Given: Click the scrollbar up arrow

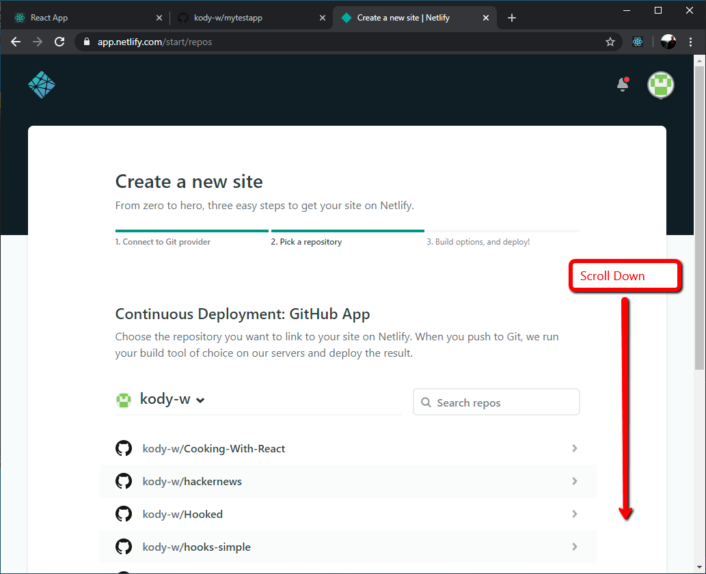Looking at the screenshot, I should click(x=698, y=60).
